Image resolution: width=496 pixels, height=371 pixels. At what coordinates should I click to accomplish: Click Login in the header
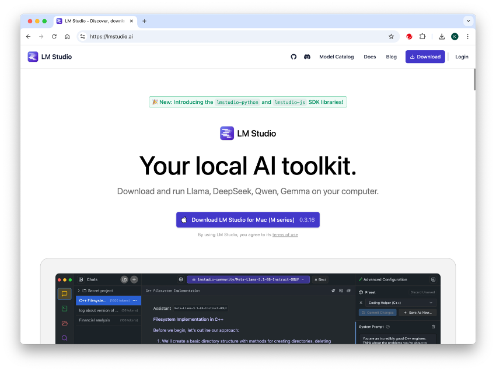click(x=462, y=57)
